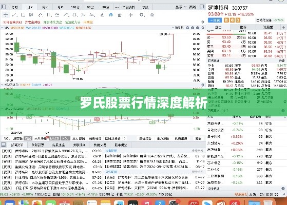287x205 pixels.
Task: Open Music app from the dock
Action: [x=146, y=203]
